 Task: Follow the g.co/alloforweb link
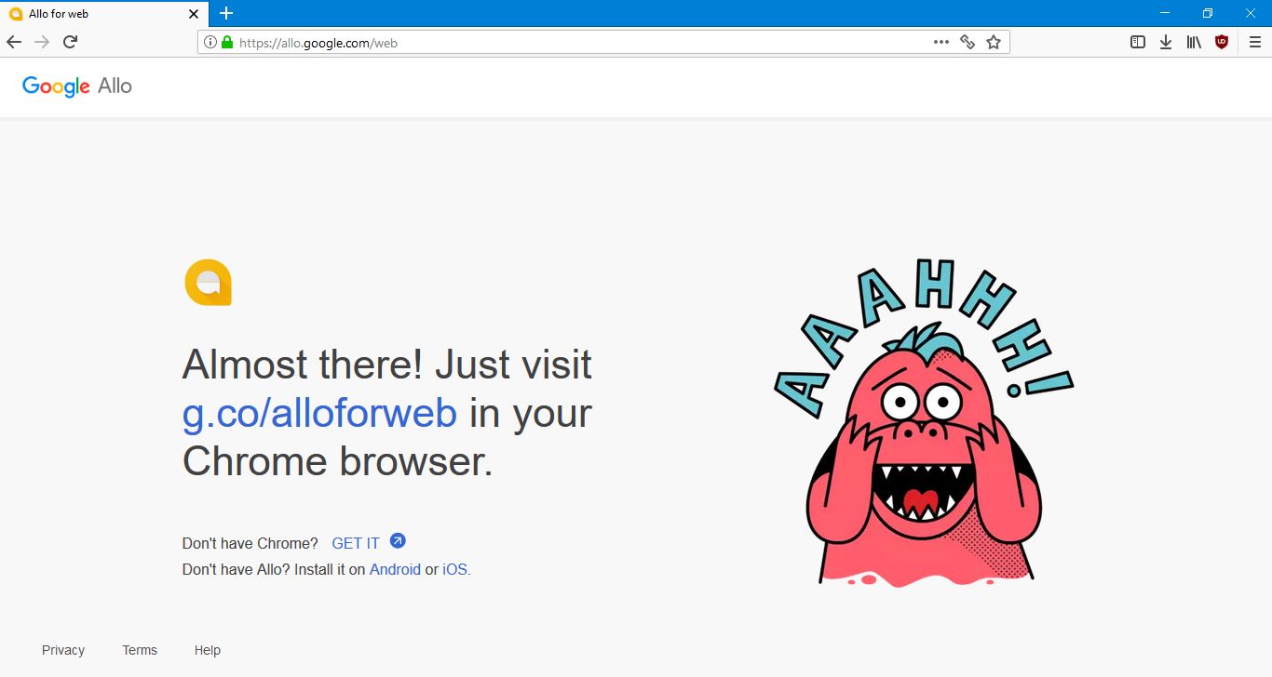click(x=320, y=413)
